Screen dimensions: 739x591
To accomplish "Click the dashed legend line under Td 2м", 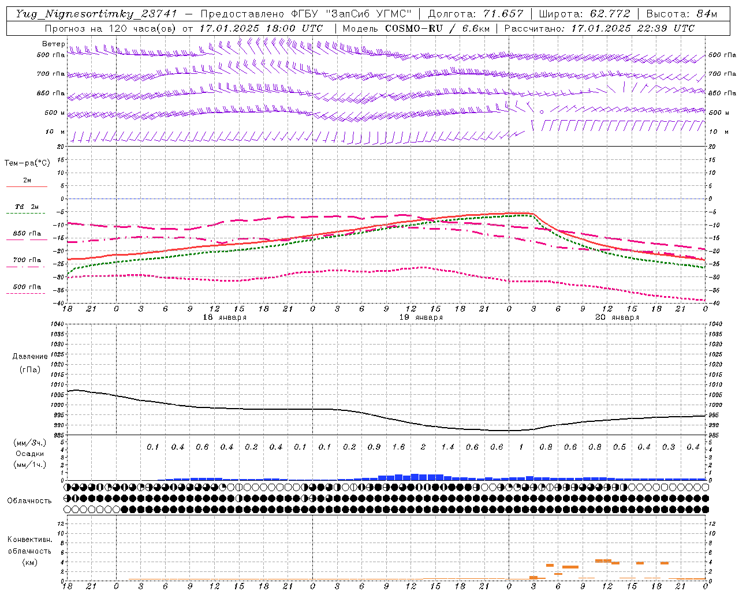I will tap(27, 214).
